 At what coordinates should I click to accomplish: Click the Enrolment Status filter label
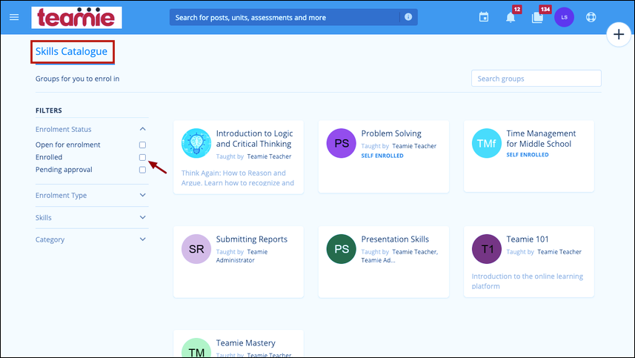[63, 129]
